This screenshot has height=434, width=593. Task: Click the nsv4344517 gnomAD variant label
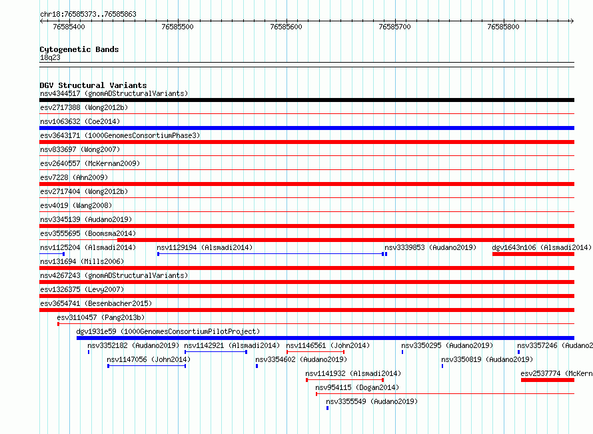click(x=113, y=93)
